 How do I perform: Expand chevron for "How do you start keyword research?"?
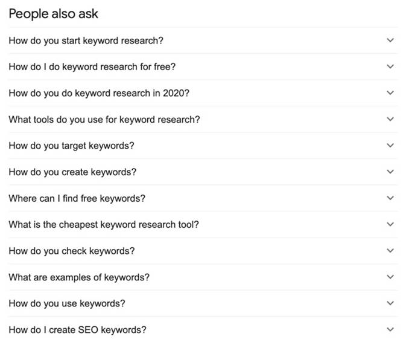pyautogui.click(x=390, y=40)
